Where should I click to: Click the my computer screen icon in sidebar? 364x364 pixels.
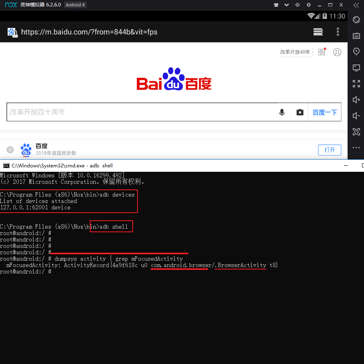(x=356, y=68)
